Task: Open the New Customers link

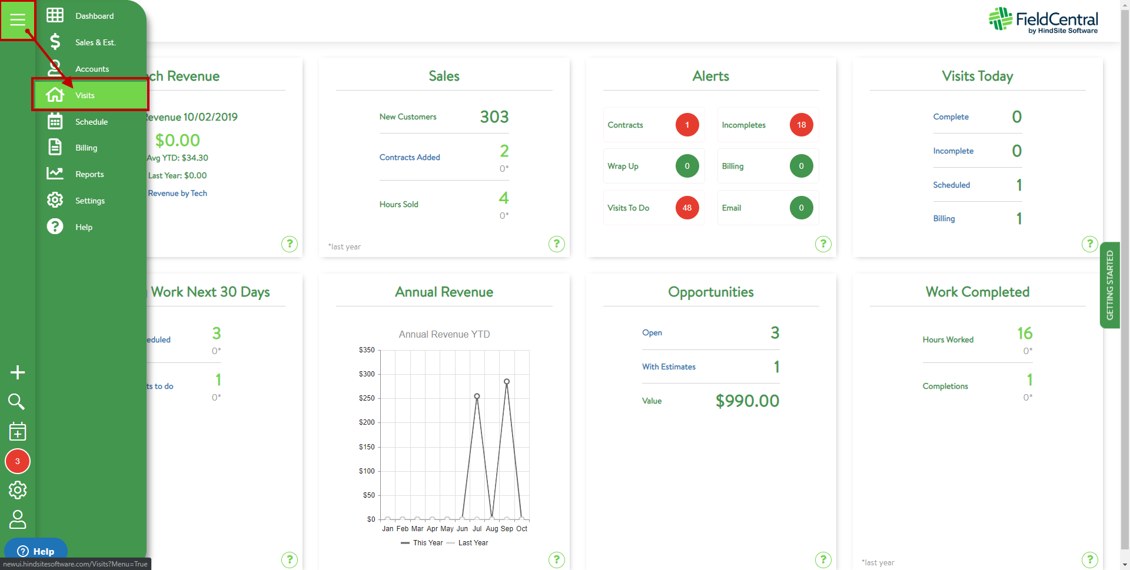Action: (408, 116)
